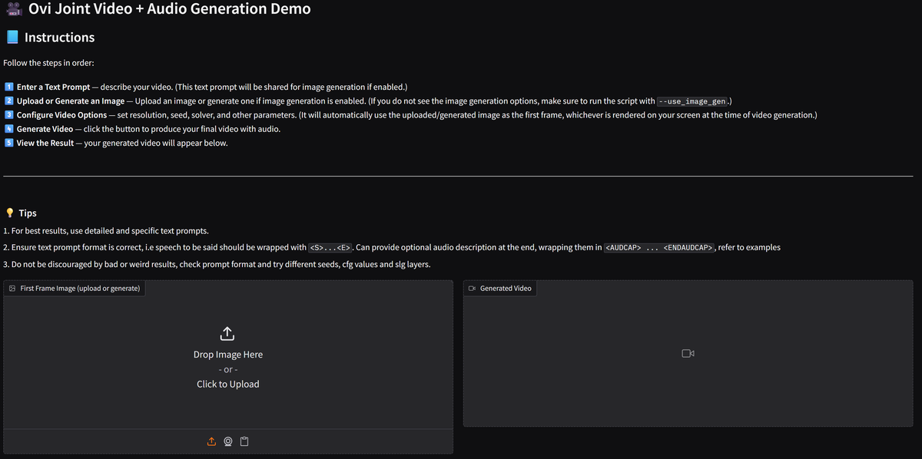Switch image source to webcam
Image resolution: width=922 pixels, height=459 pixels.
pos(228,441)
